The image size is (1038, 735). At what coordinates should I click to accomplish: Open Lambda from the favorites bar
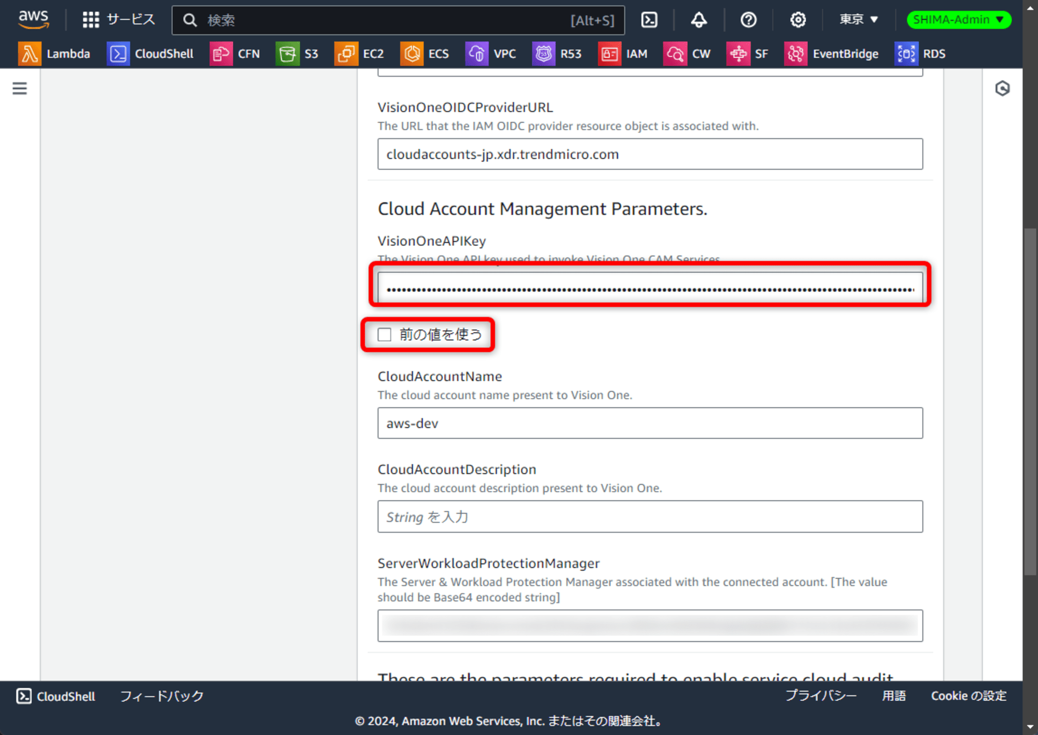click(54, 53)
